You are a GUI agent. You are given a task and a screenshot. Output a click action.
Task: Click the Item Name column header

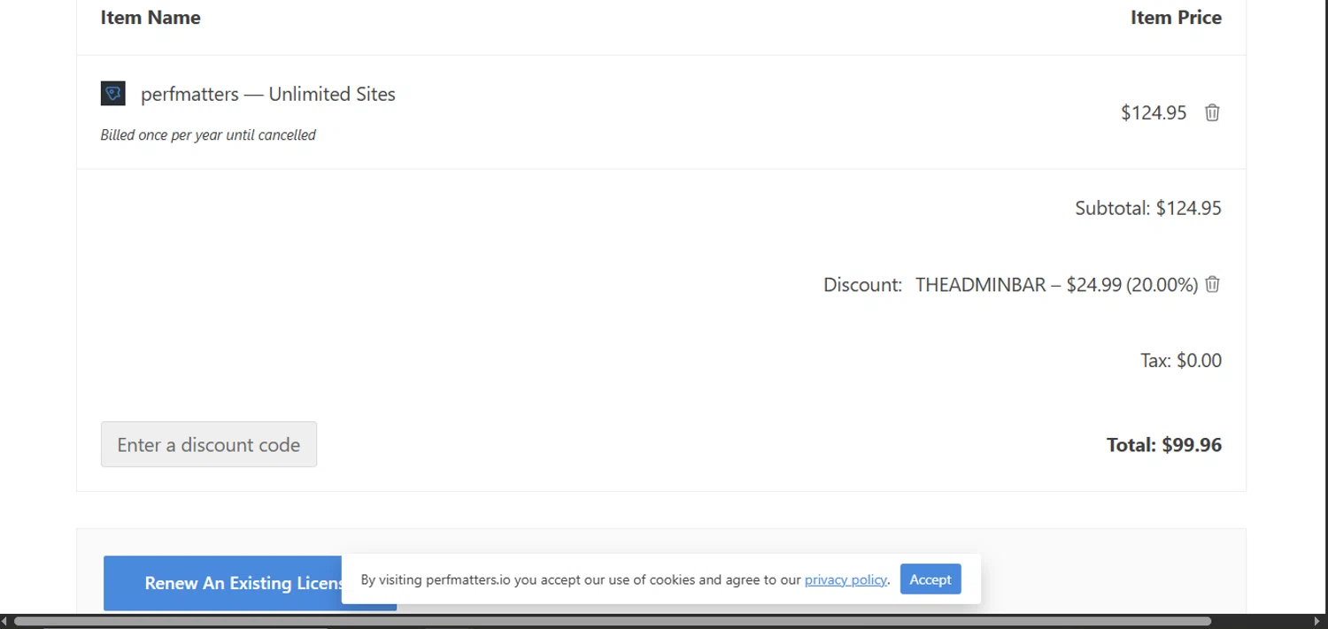click(x=151, y=18)
